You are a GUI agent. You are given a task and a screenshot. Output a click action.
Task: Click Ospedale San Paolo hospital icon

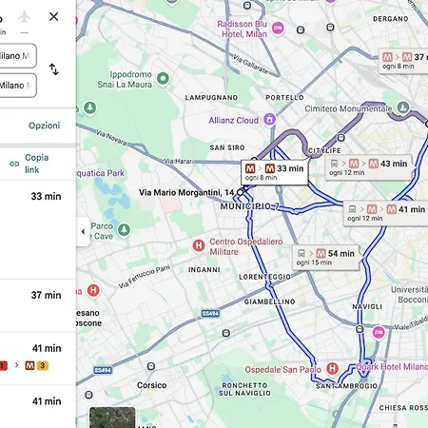tap(332, 368)
